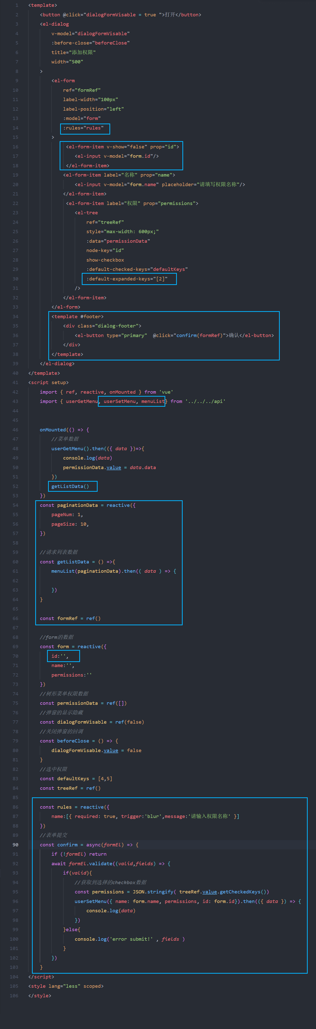Click the label-position="left" attribute
Image resolution: width=316 pixels, height=1029 pixels.
point(93,109)
